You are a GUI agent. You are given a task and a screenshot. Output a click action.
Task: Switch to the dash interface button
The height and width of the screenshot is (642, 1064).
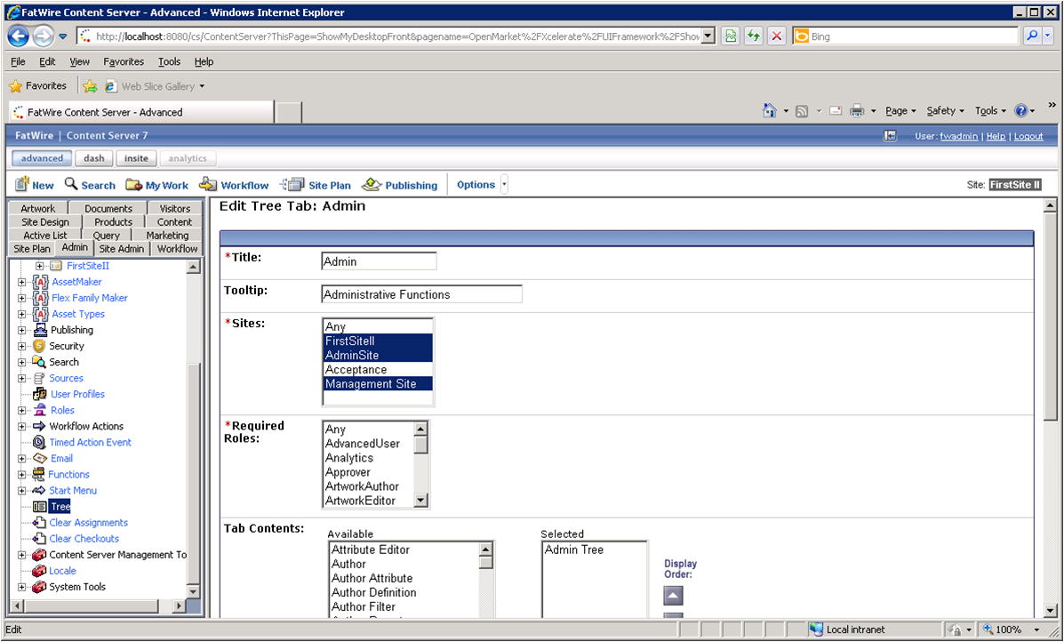(93, 158)
